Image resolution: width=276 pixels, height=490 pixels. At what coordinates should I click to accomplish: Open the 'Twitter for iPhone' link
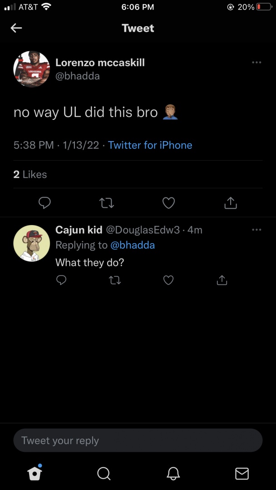coord(150,145)
